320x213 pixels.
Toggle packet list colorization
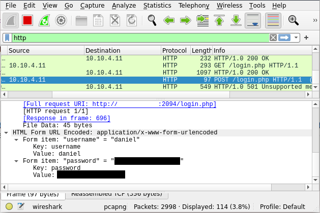tap(273, 20)
